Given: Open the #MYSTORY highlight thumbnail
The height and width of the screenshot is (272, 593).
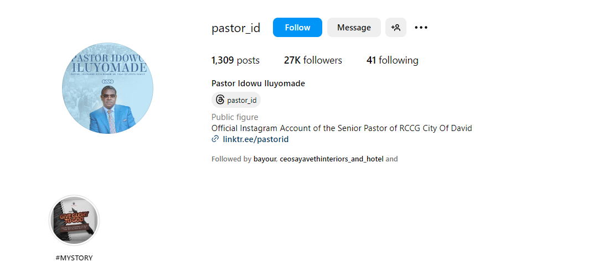Looking at the screenshot, I should click(x=74, y=220).
